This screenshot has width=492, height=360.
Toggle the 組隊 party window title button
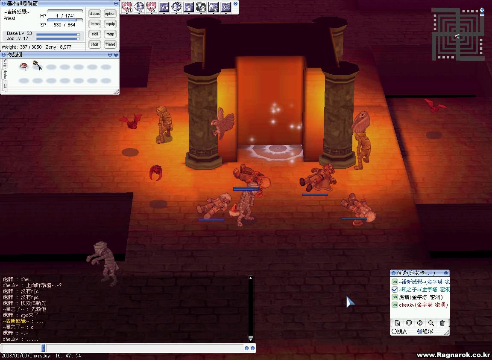point(393,273)
